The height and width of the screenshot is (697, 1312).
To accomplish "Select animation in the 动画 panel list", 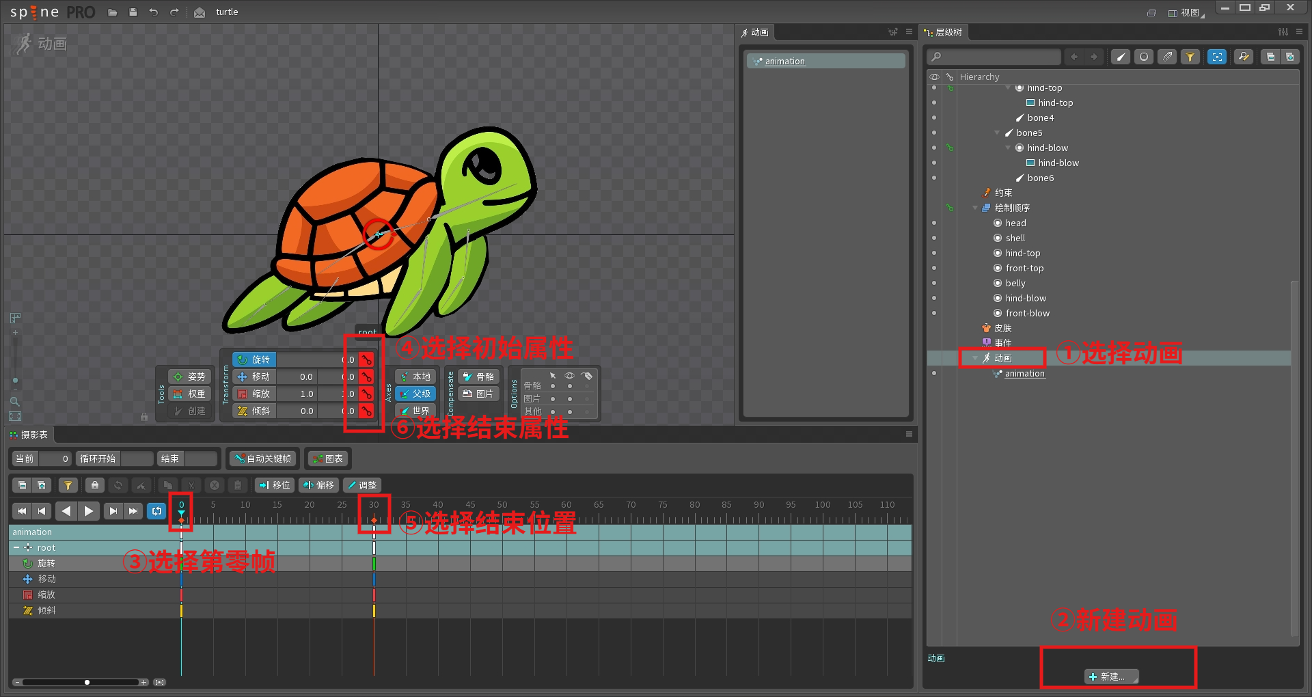I will click(825, 61).
